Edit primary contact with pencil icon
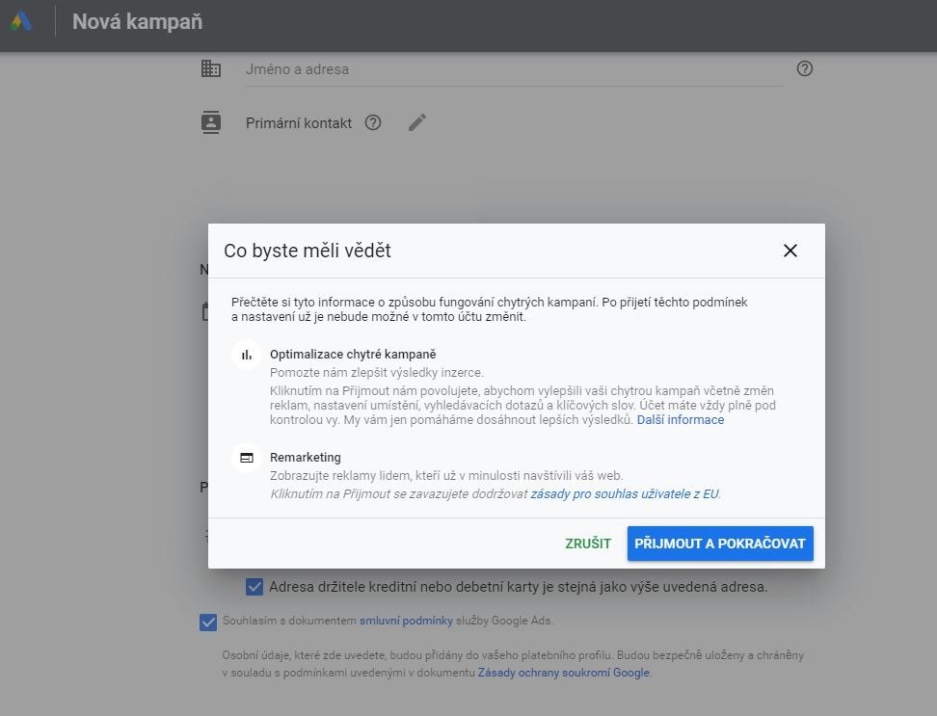This screenshot has width=937, height=716. pos(417,122)
